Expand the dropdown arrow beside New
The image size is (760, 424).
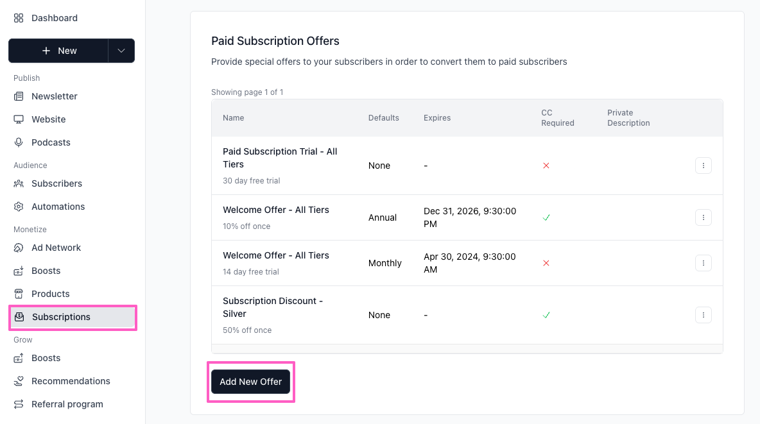(121, 51)
